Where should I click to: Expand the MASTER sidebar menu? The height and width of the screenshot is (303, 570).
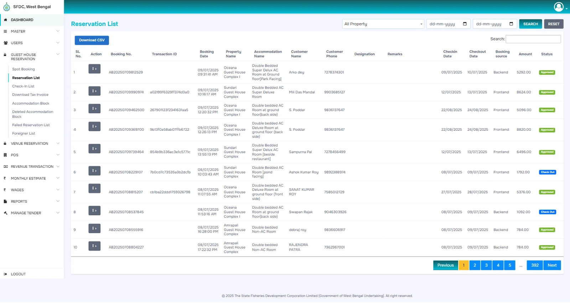32,31
